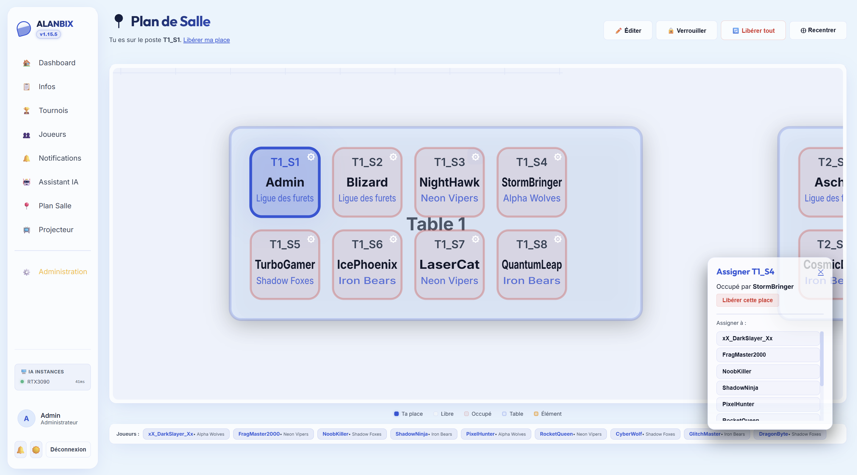Click the xX_DarkSlayer_Xx player chip
Image resolution: width=857 pixels, height=475 pixels.
coord(186,434)
